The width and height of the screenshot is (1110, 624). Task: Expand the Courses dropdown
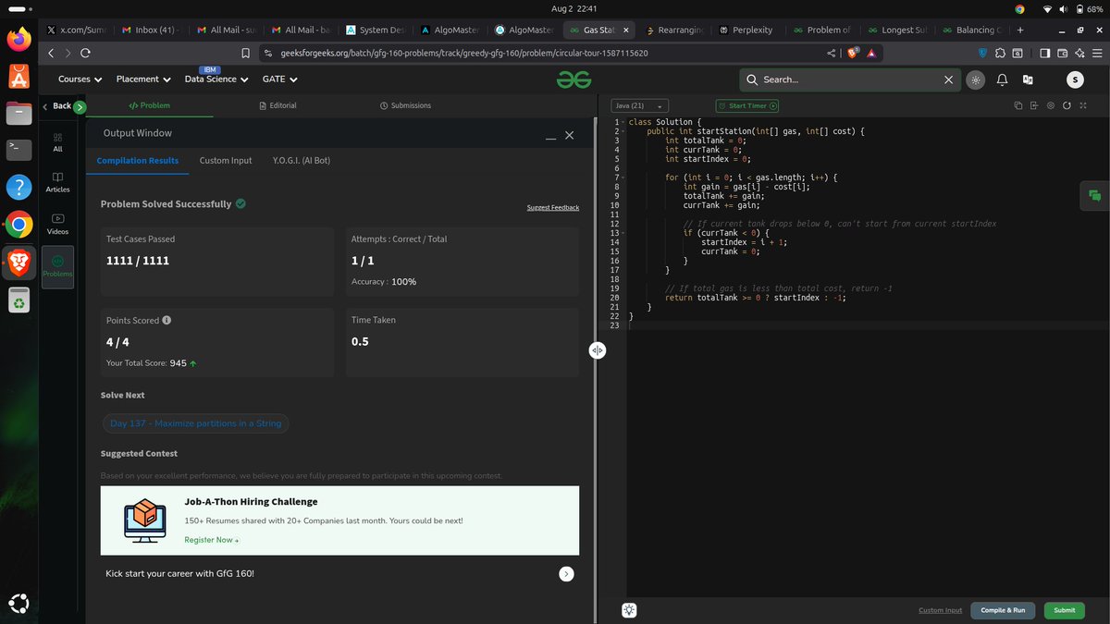pyautogui.click(x=80, y=80)
